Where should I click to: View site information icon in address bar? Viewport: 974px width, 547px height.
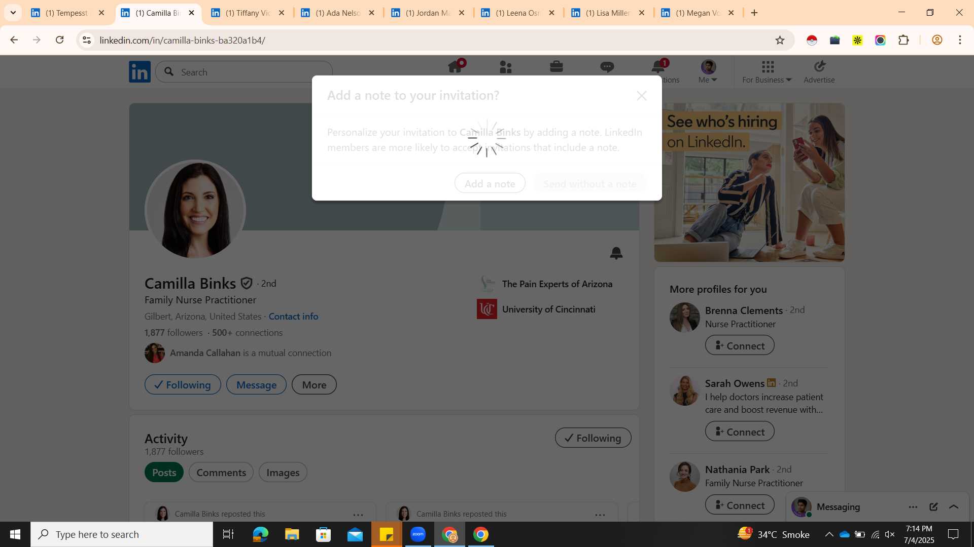tap(87, 40)
